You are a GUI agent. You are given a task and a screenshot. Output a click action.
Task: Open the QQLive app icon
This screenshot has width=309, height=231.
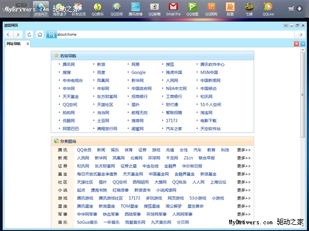(268, 9)
